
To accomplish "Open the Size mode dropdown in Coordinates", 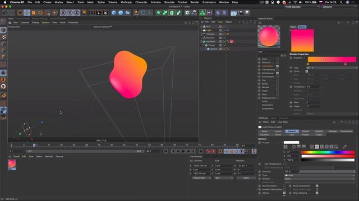I will pyautogui.click(x=223, y=178).
